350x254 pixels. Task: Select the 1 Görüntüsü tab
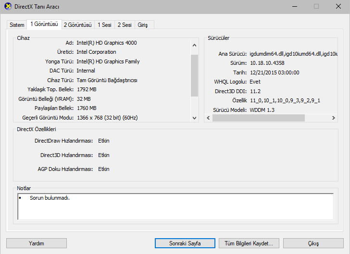click(44, 24)
